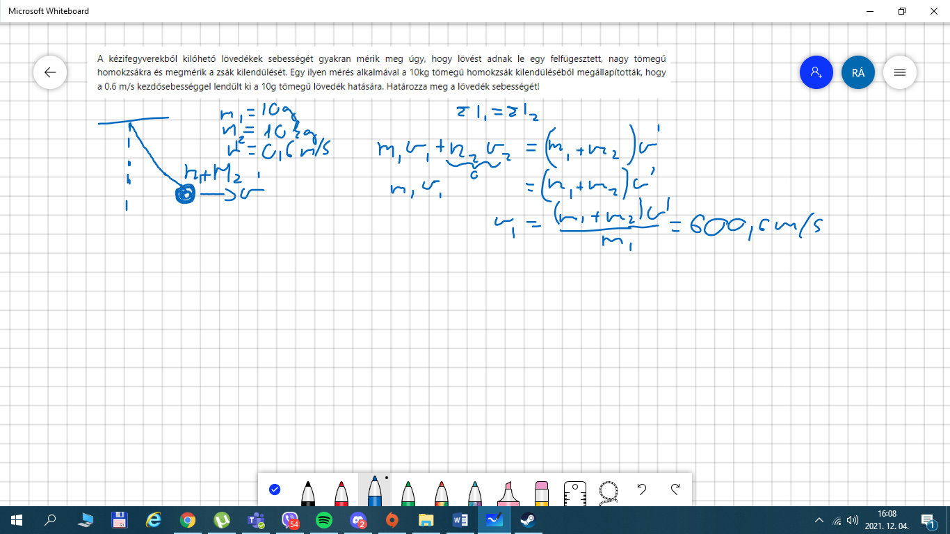Undo the last stroke
This screenshot has width=950, height=534.
tap(642, 489)
